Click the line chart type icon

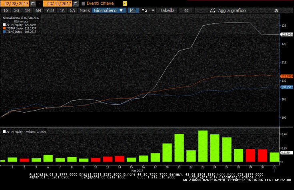(x=133, y=10)
